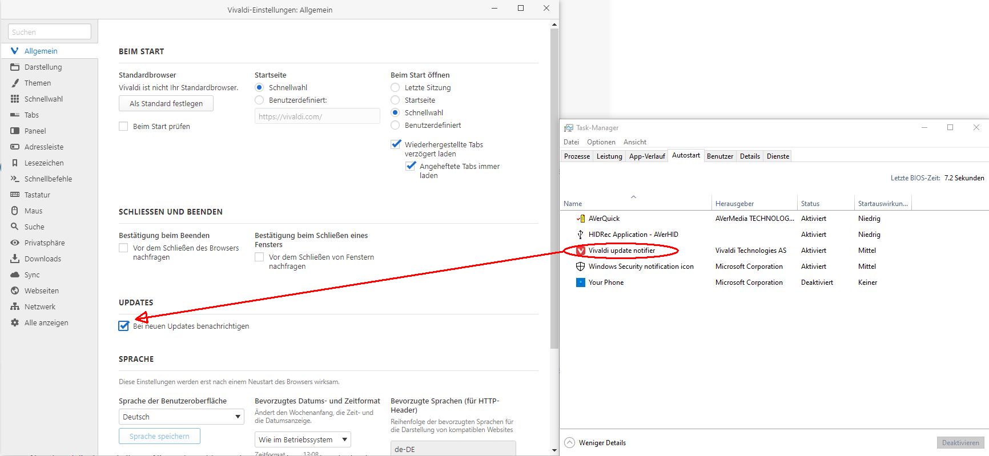Viewport: 989px width, 456px height.
Task: Switch to the Details tab
Action: (x=750, y=156)
